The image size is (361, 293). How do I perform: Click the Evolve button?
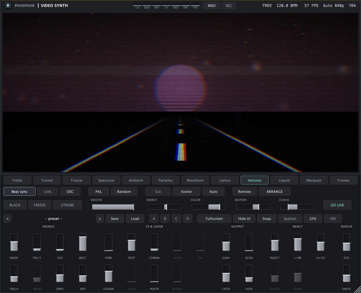[x=186, y=192]
